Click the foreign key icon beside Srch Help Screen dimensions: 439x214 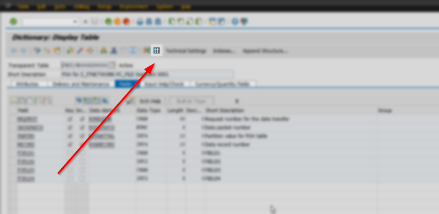tap(130, 101)
